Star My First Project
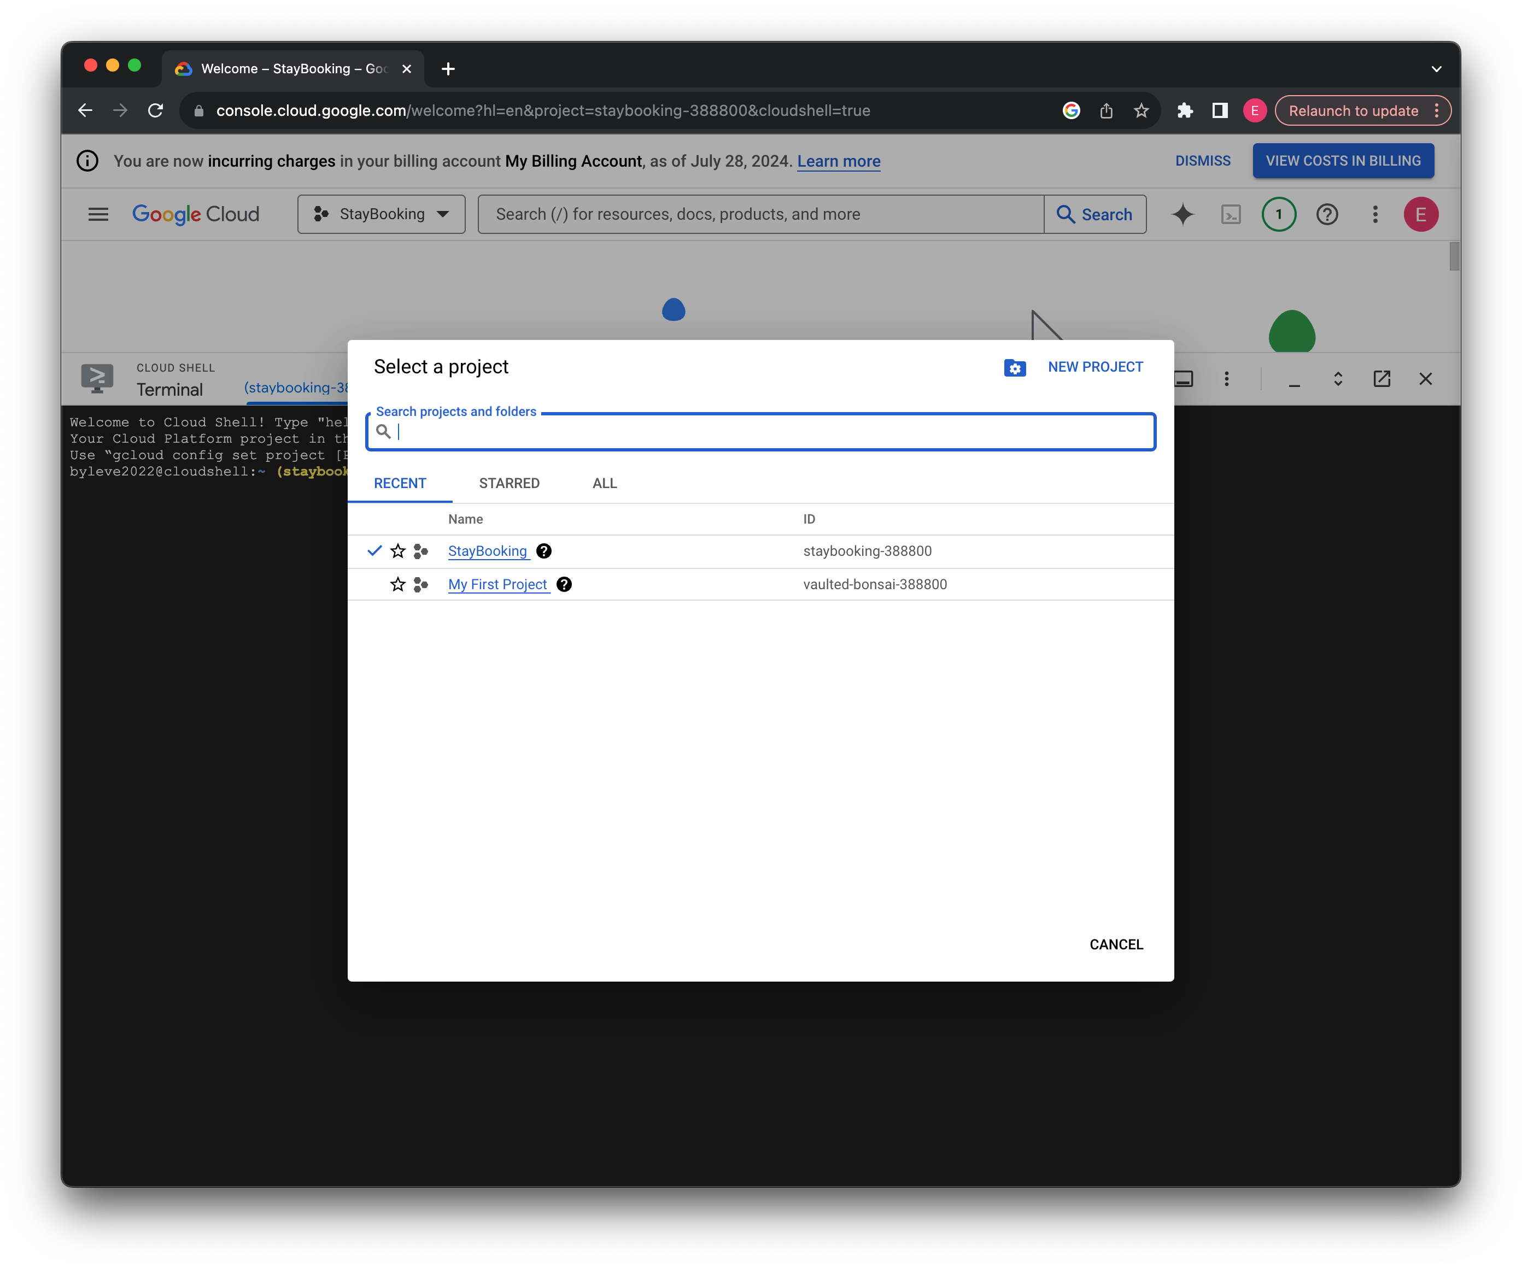The width and height of the screenshot is (1522, 1268). (x=397, y=584)
